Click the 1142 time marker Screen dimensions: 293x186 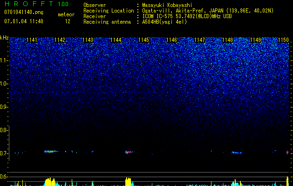point(60,40)
